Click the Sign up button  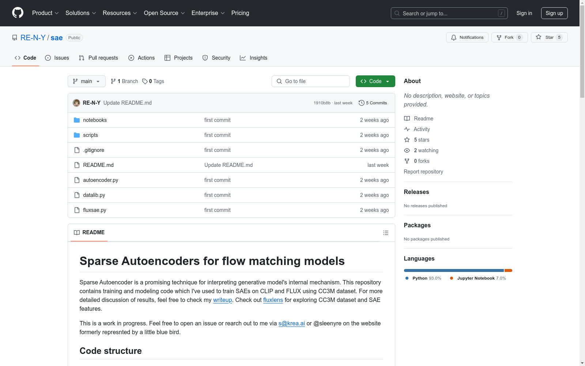[x=554, y=13]
